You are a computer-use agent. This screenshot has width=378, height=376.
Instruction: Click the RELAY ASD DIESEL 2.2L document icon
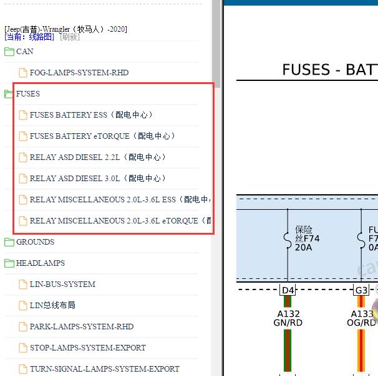[x=23, y=157]
